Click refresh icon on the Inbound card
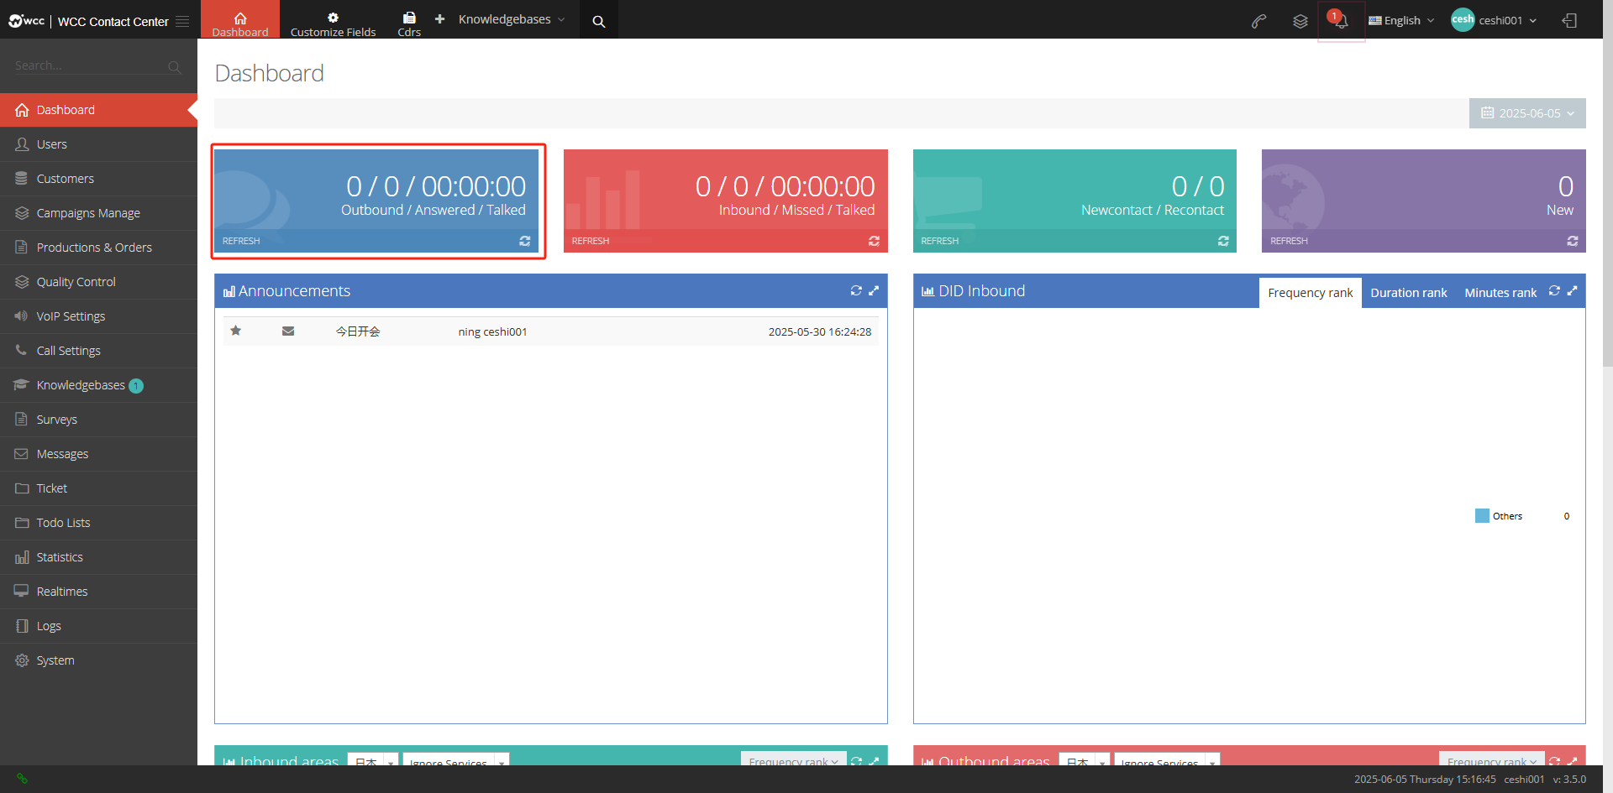Viewport: 1613px width, 793px height. pos(874,241)
